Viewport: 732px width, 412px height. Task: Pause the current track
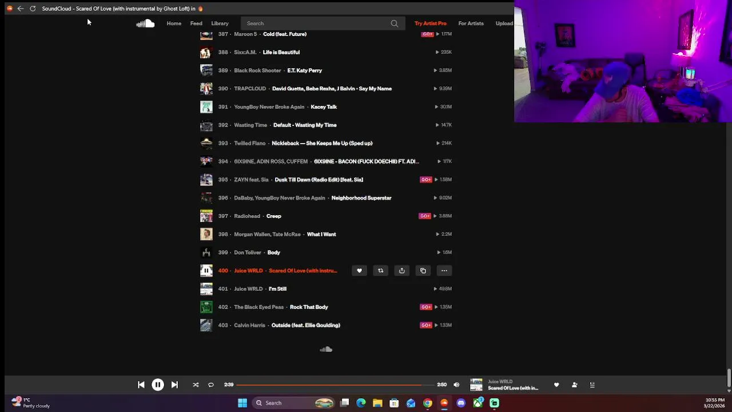pos(158,385)
